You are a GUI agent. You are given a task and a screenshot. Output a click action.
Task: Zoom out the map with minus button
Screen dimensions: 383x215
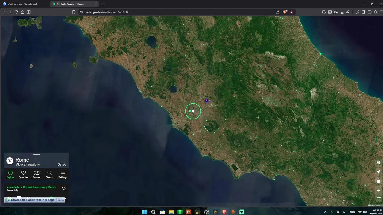(x=379, y=197)
